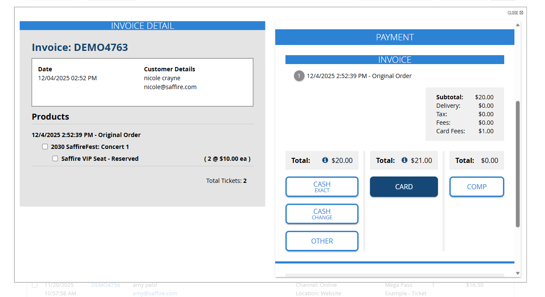
Task: Click the Invoice: DEMO4763 heading
Action: (80, 48)
